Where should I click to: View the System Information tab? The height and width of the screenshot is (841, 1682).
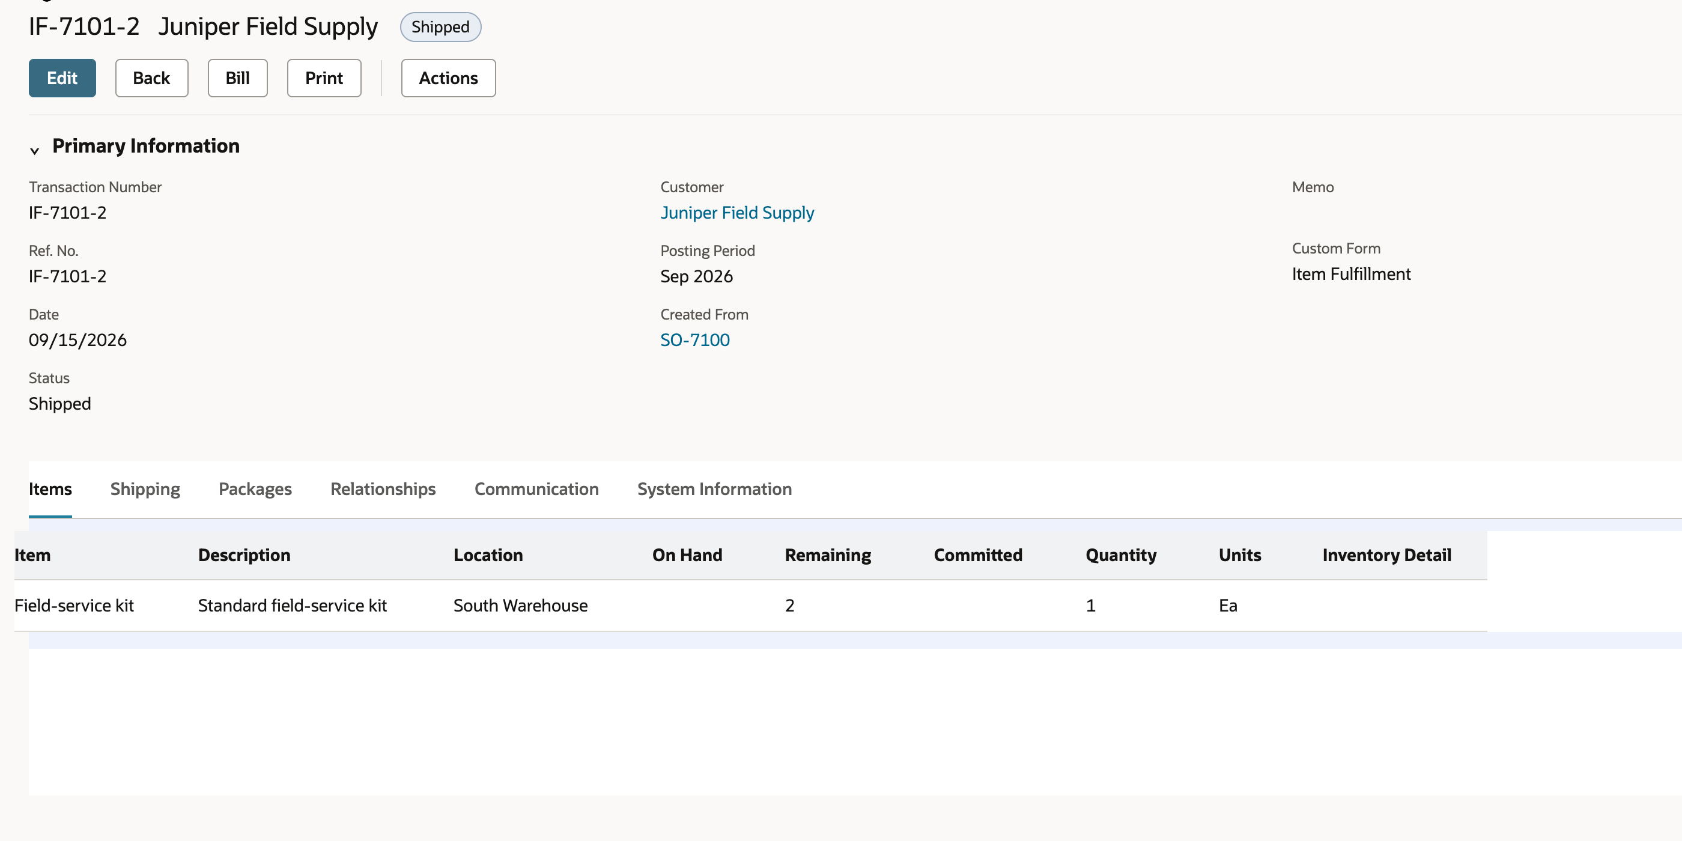(x=714, y=488)
